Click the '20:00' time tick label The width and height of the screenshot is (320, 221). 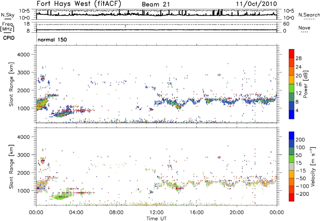coord(237,213)
